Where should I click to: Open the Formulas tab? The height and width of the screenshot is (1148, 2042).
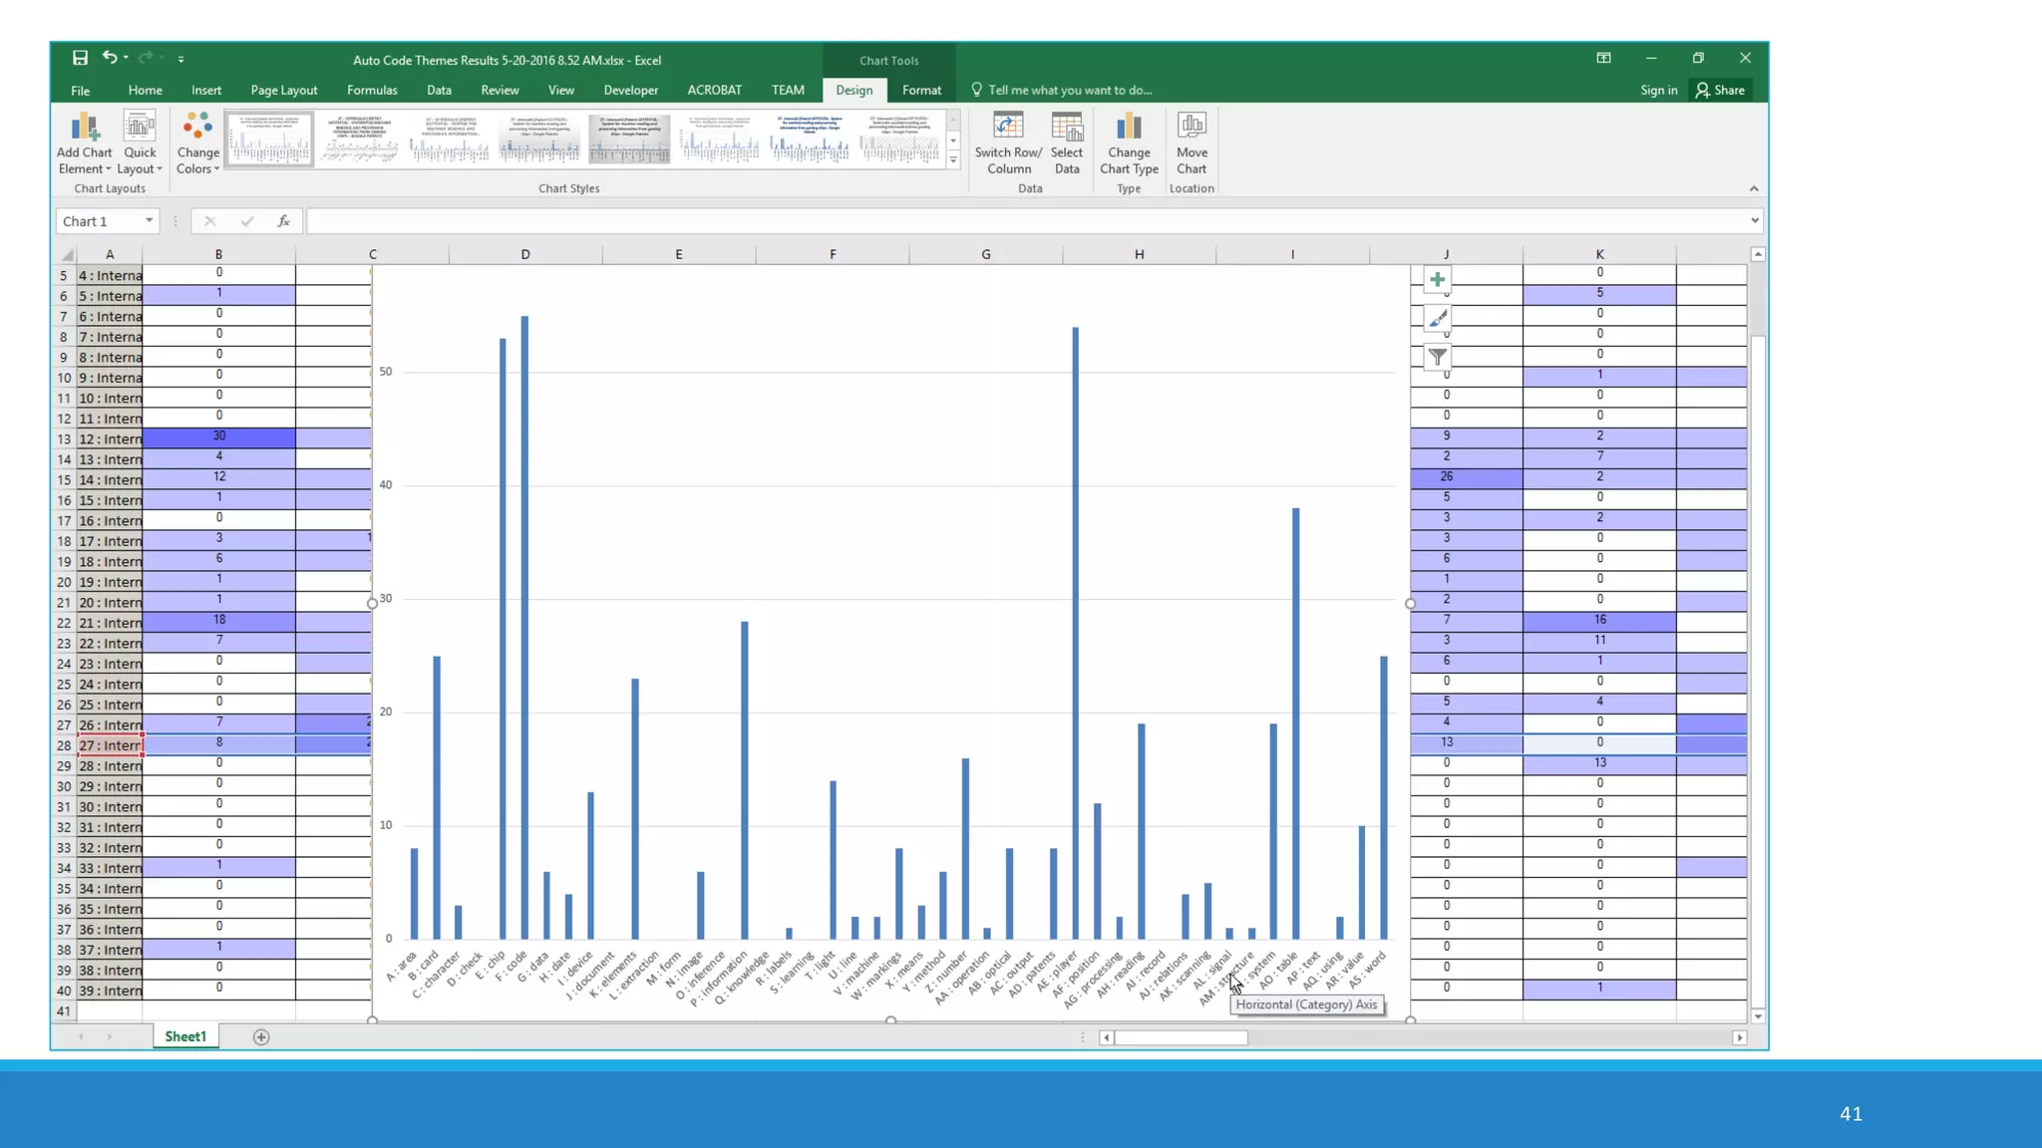pyautogui.click(x=372, y=90)
